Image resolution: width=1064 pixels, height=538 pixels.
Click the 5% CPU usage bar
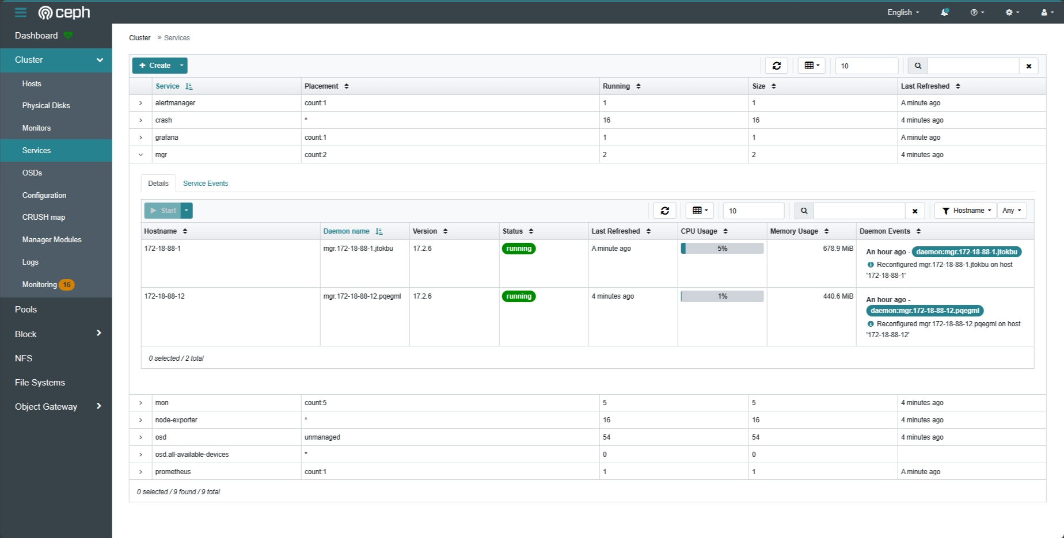click(722, 249)
